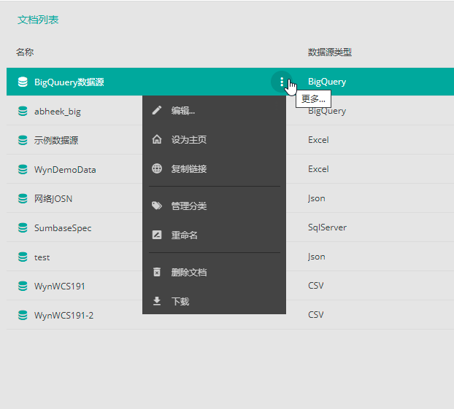Click the database icon of 网络JOSN

pyautogui.click(x=23, y=199)
